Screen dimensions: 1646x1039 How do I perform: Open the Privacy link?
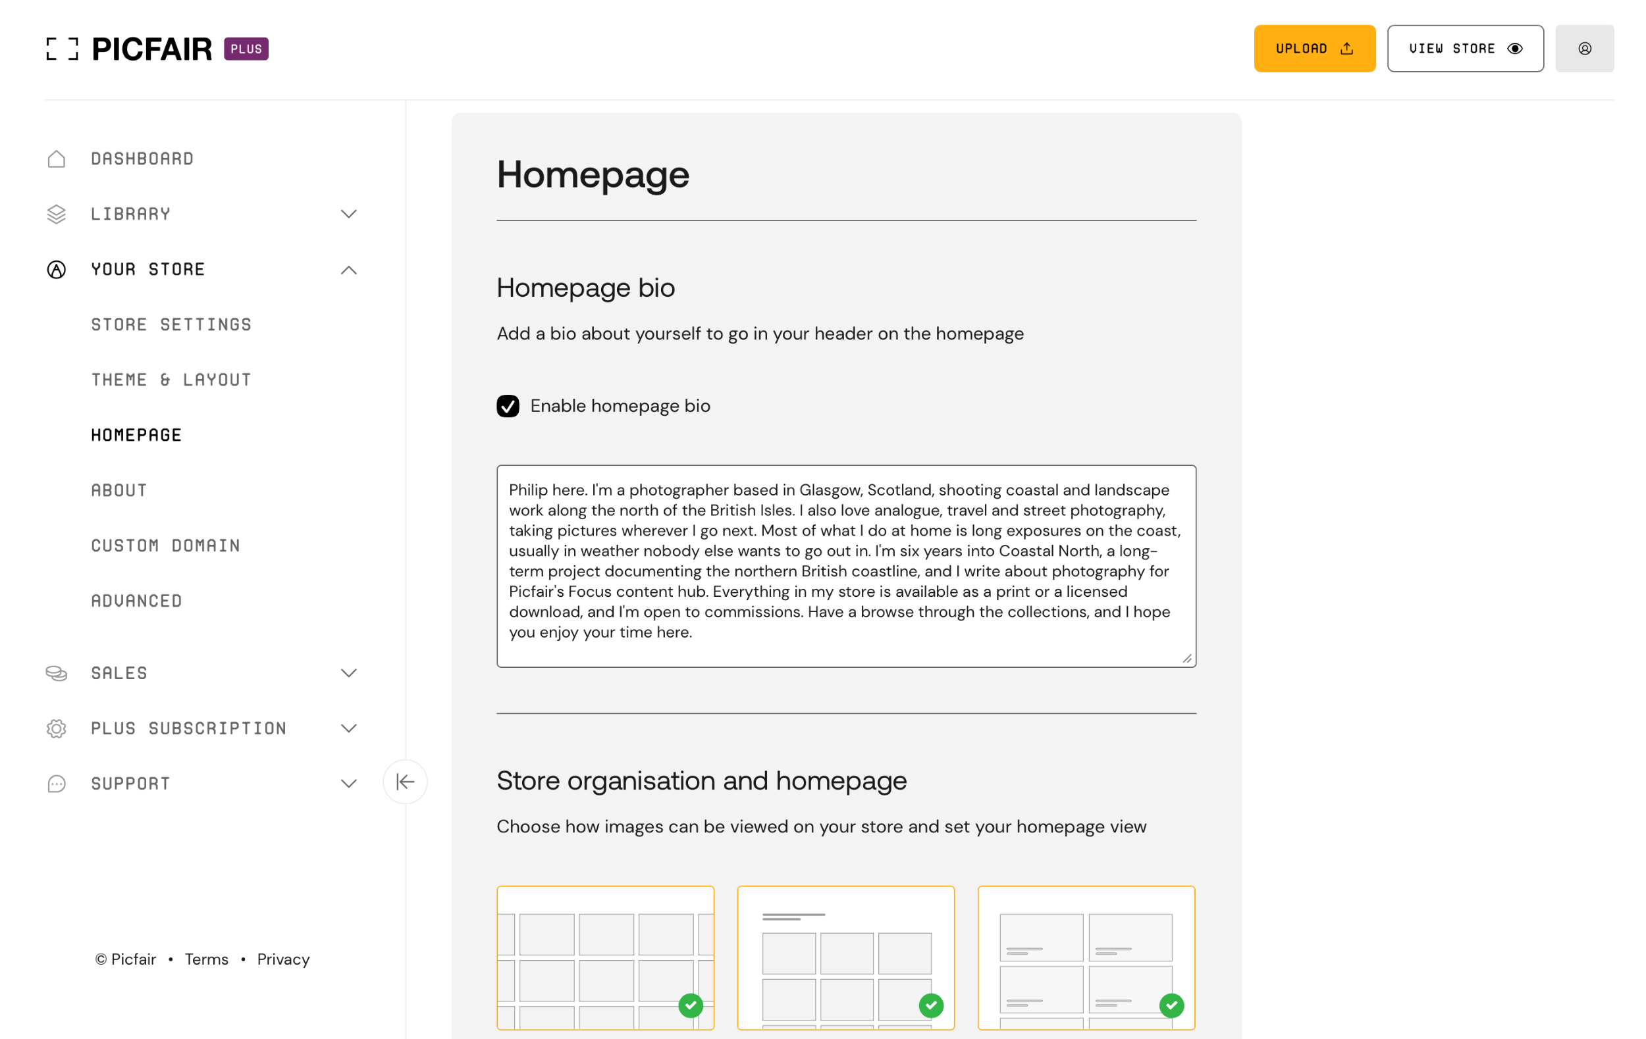[284, 959]
